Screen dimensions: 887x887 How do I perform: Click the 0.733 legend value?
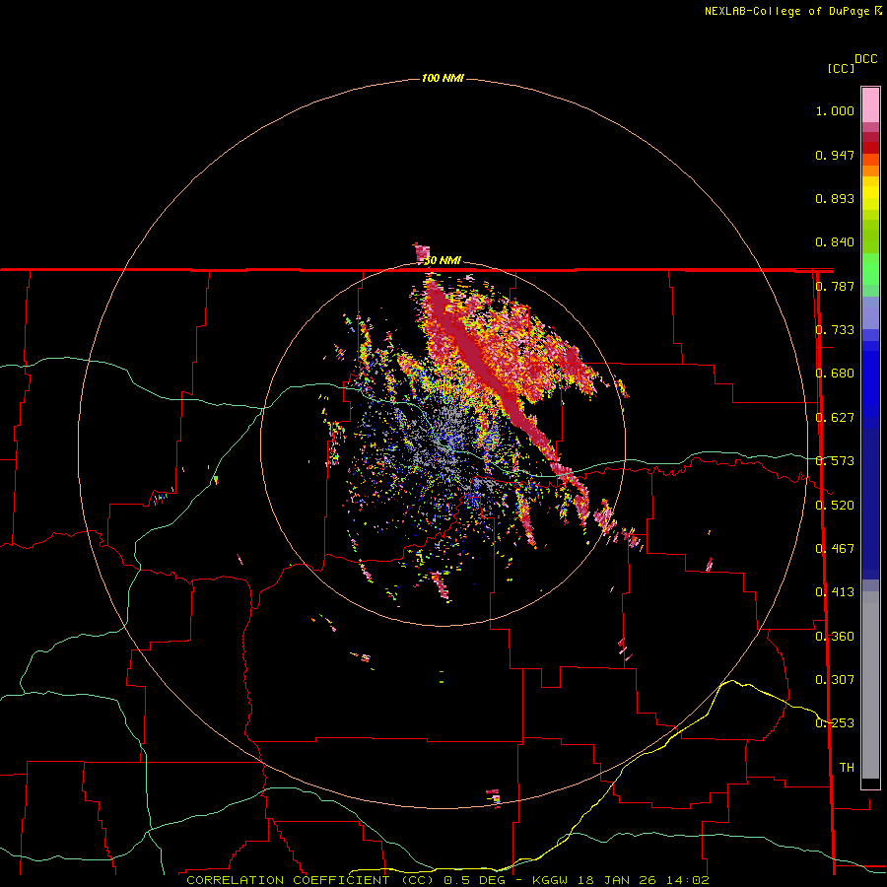tap(835, 330)
